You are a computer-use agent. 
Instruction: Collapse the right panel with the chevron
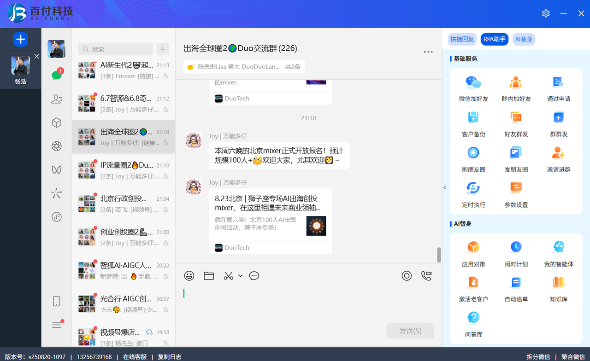point(444,187)
